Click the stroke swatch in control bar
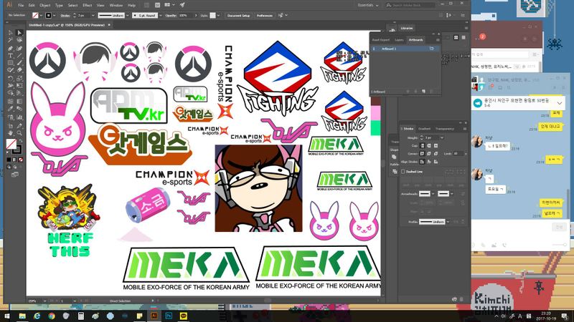574x322 pixels. point(48,15)
